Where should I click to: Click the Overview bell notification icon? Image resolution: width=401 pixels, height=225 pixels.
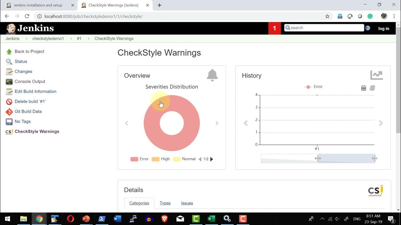(x=212, y=75)
